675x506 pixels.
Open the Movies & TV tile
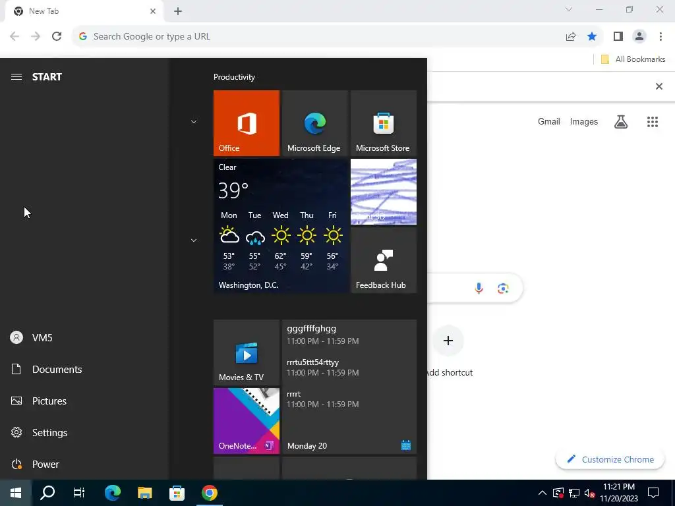(x=247, y=352)
